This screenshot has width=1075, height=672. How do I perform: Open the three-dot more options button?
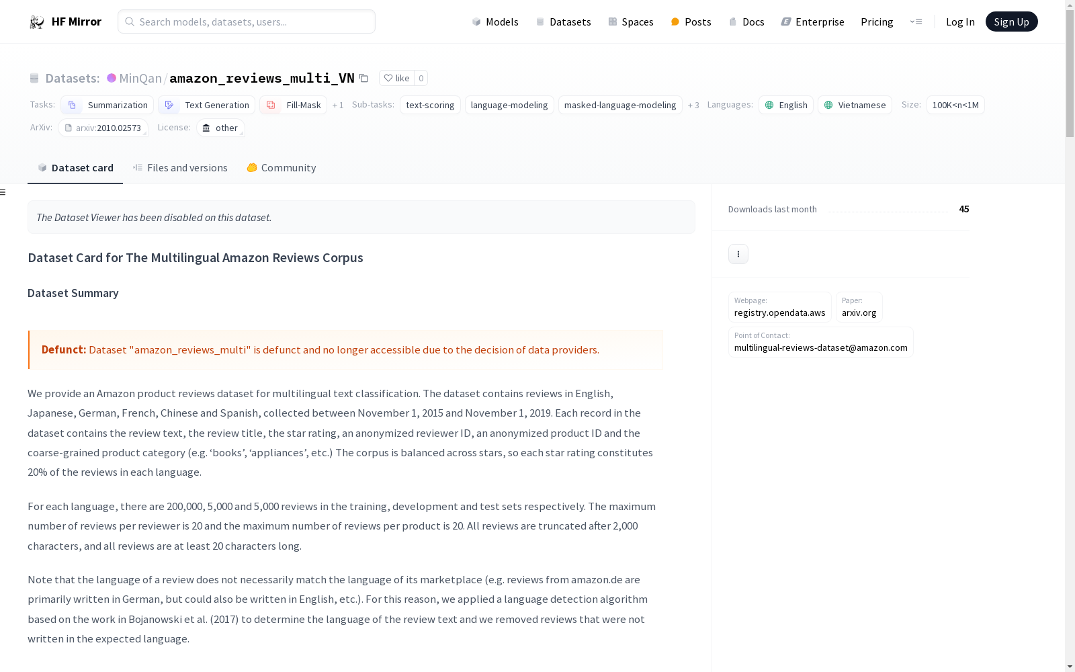(x=738, y=254)
